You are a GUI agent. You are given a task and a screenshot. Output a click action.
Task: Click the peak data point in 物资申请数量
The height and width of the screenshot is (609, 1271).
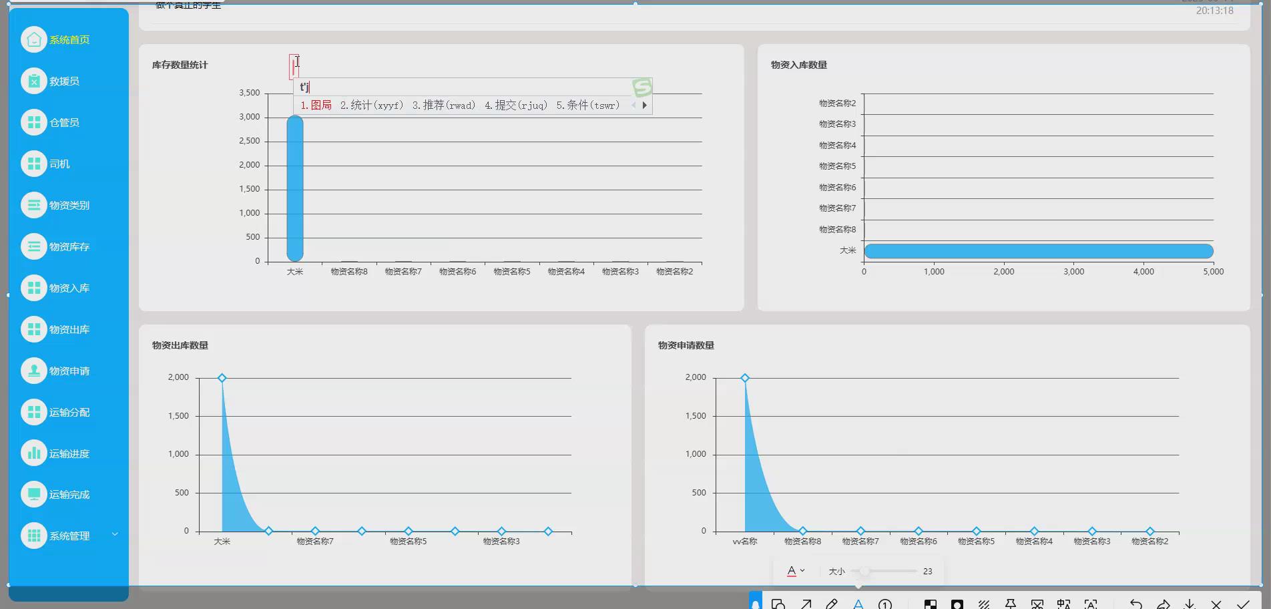745,378
